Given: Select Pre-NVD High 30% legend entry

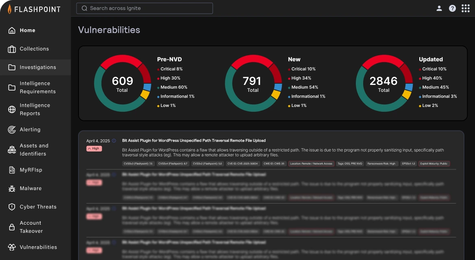Looking at the screenshot, I should click(168, 78).
